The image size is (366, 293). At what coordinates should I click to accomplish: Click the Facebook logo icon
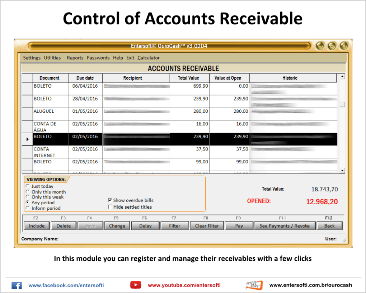coord(17,285)
